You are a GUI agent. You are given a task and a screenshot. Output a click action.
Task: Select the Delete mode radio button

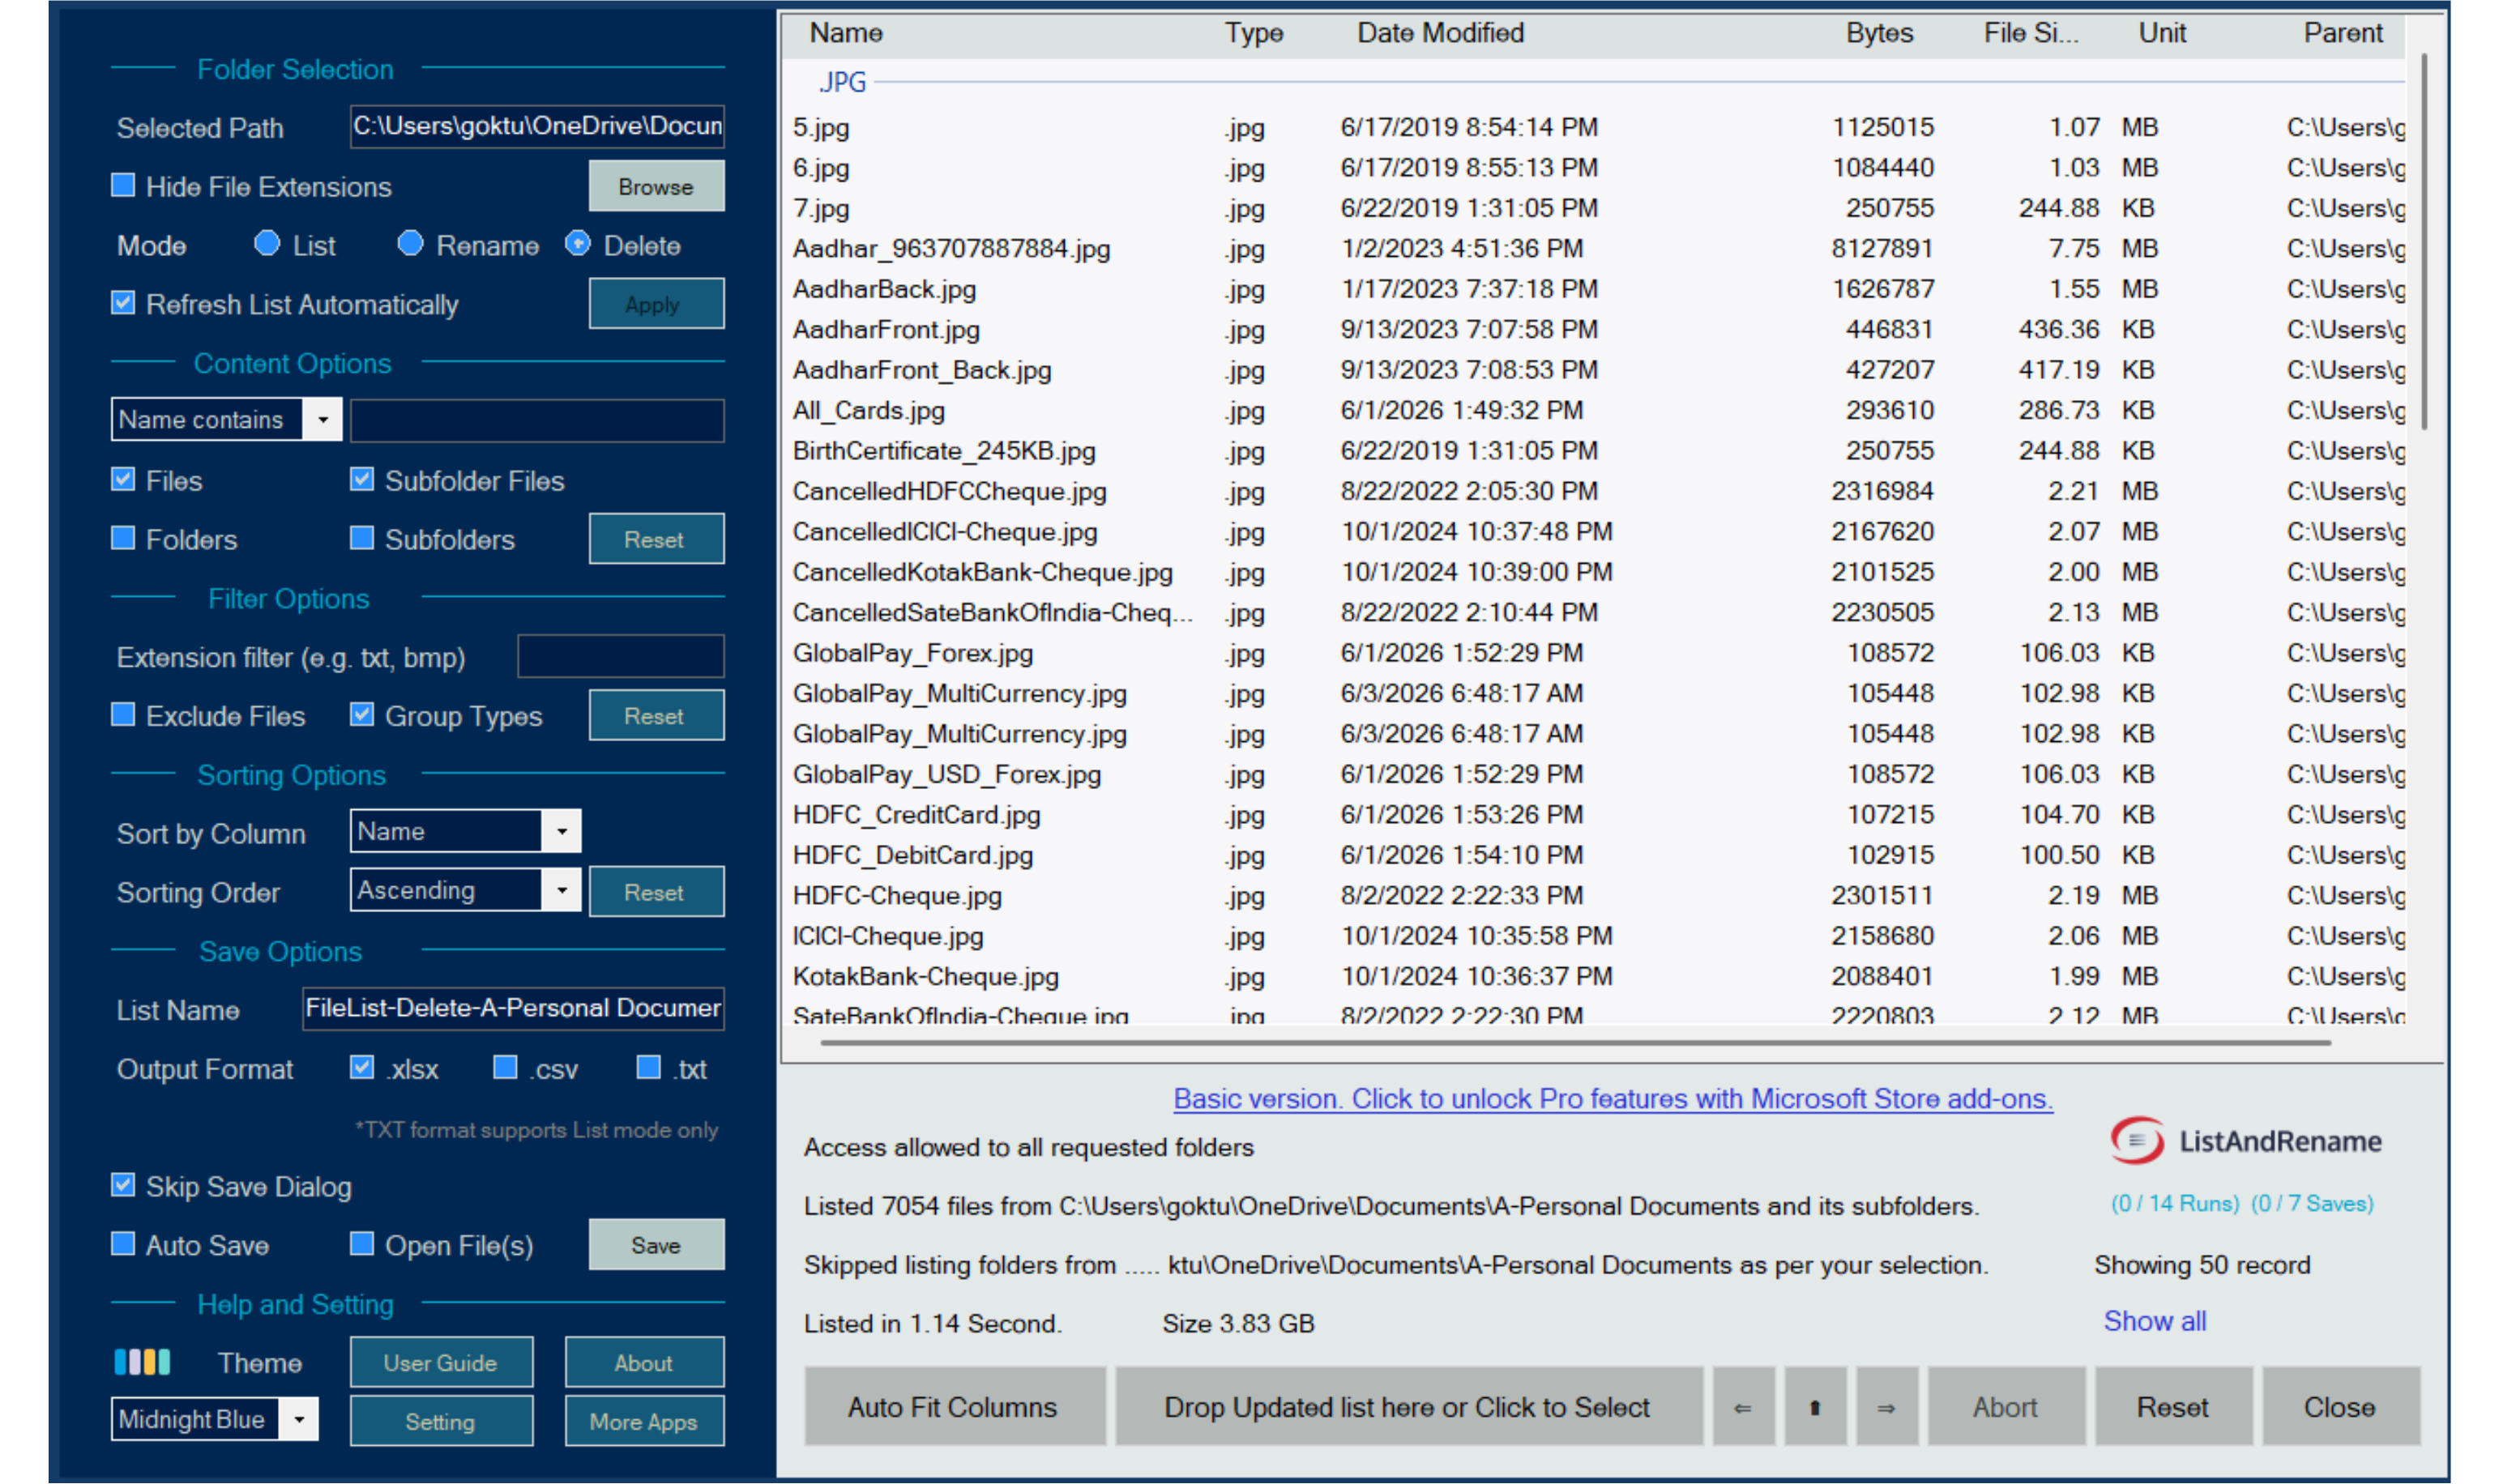point(577,244)
